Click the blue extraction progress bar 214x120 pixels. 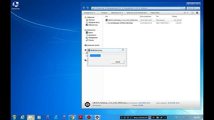(95, 56)
